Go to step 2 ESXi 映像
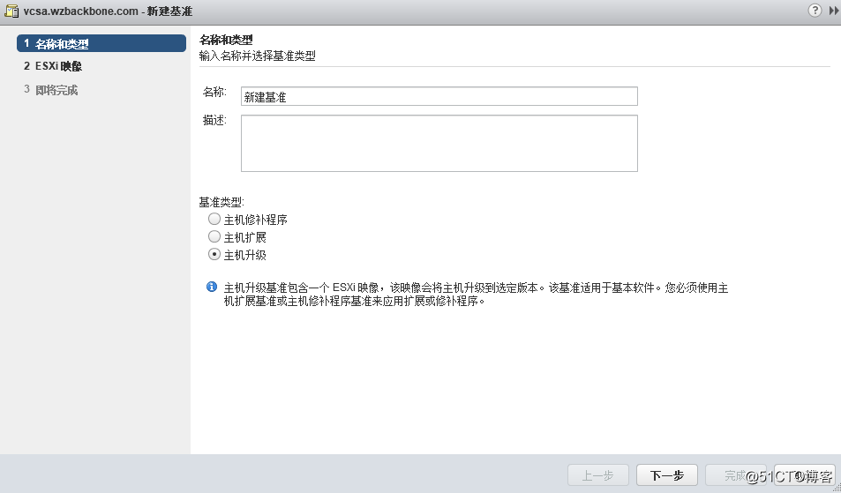This screenshot has height=493, width=841. coord(53,66)
